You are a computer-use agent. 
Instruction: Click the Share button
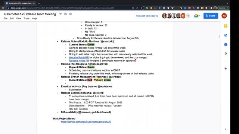coord(211,16)
